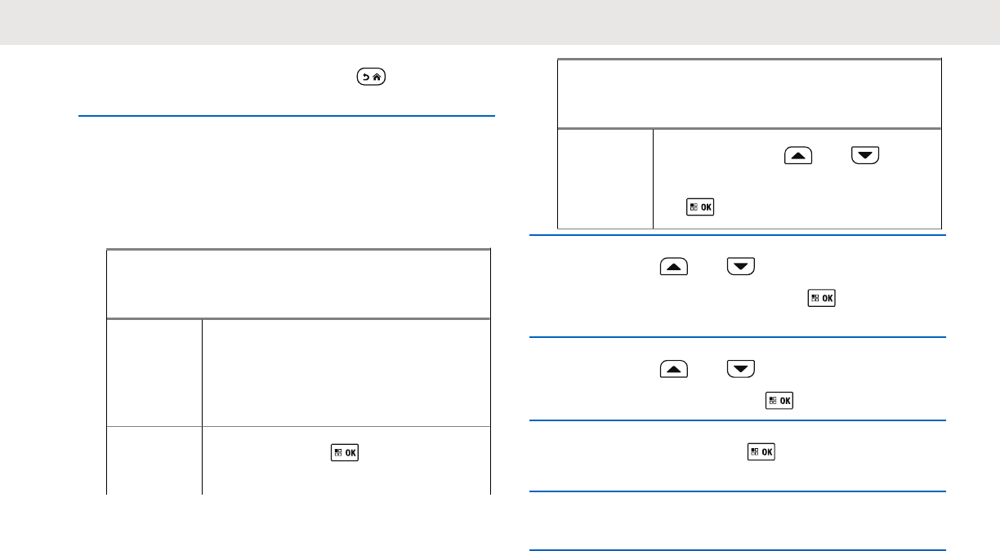
Task: Select first down arrow below the right table
Action: (740, 267)
